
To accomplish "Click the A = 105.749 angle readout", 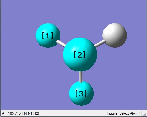I will tap(11, 113).
